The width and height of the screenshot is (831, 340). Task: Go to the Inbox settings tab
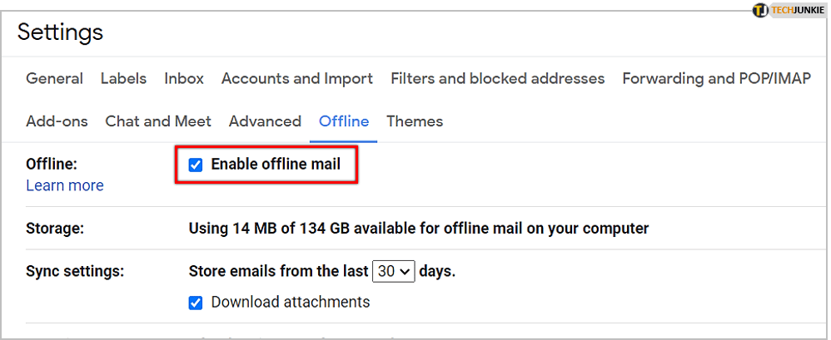(184, 79)
